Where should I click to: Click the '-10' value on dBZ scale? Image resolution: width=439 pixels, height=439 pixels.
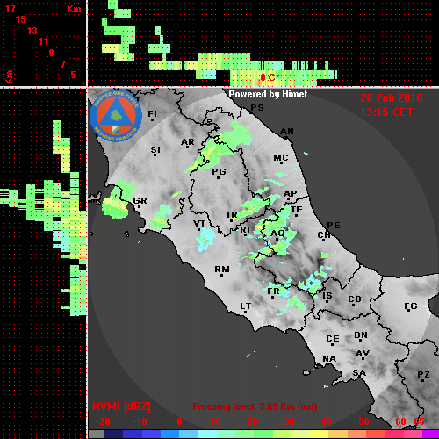point(140,421)
